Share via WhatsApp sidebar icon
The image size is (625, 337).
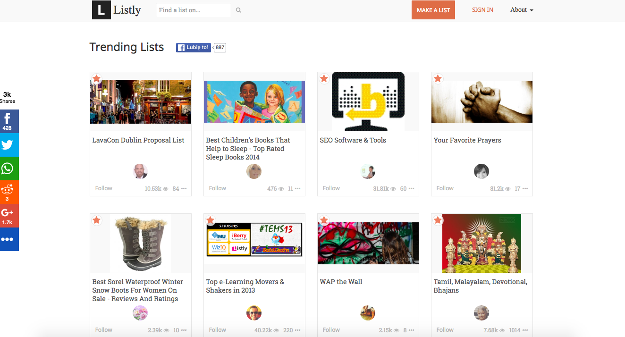[8, 168]
